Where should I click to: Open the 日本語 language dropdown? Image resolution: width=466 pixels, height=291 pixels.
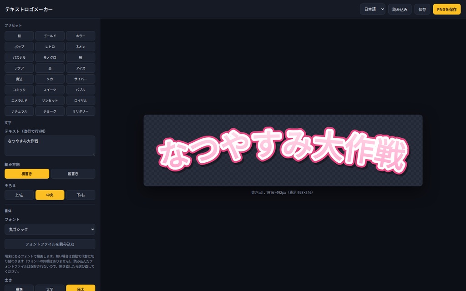click(x=373, y=9)
